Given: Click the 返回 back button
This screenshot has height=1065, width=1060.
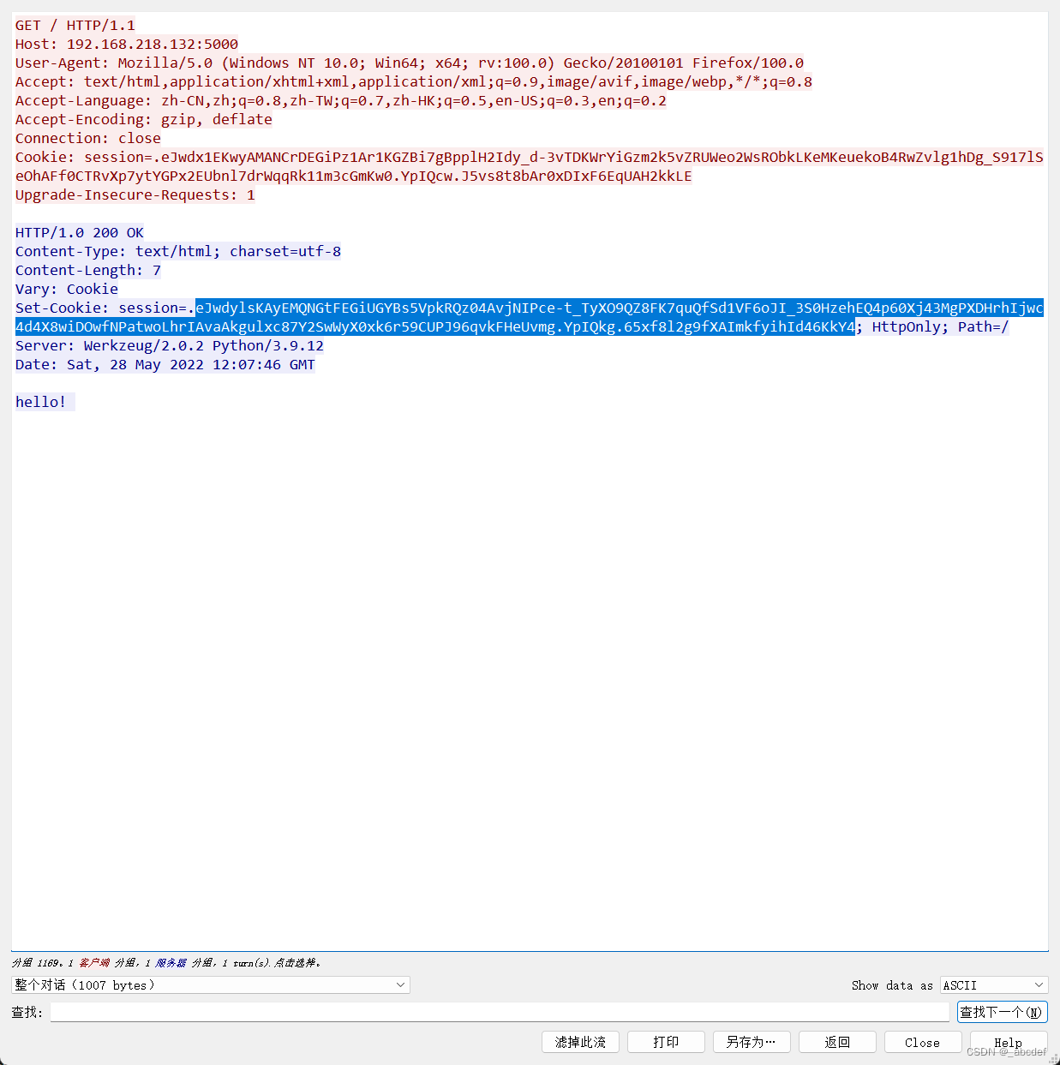Looking at the screenshot, I should (x=837, y=1042).
